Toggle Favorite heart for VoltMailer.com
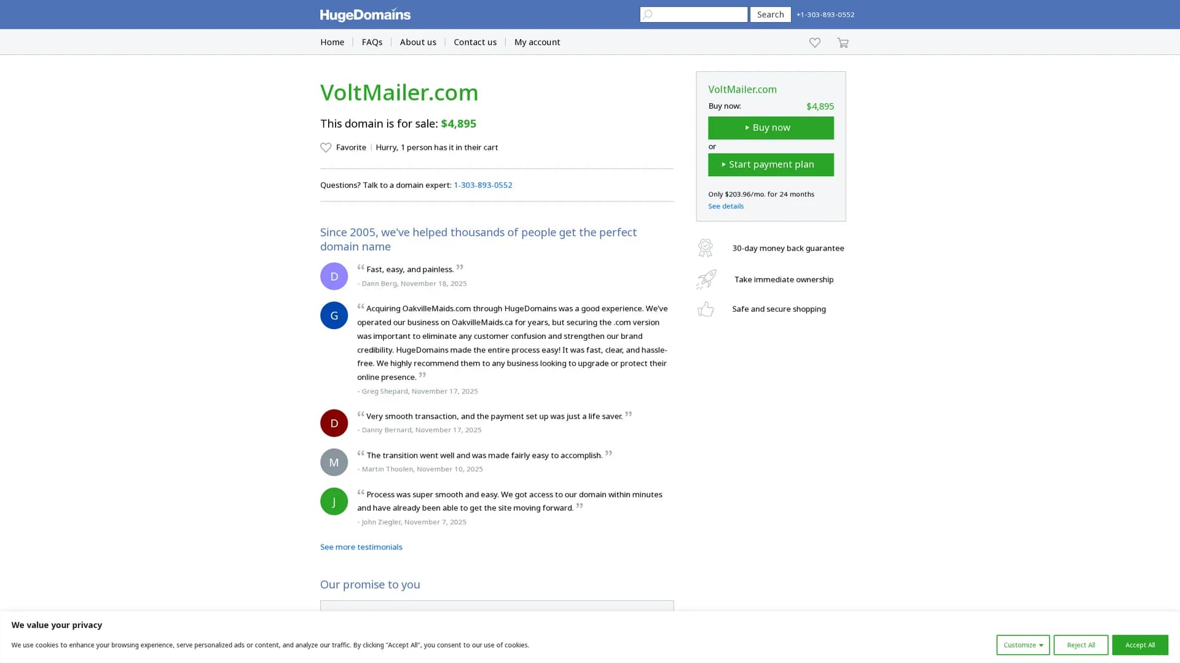 (x=343, y=147)
